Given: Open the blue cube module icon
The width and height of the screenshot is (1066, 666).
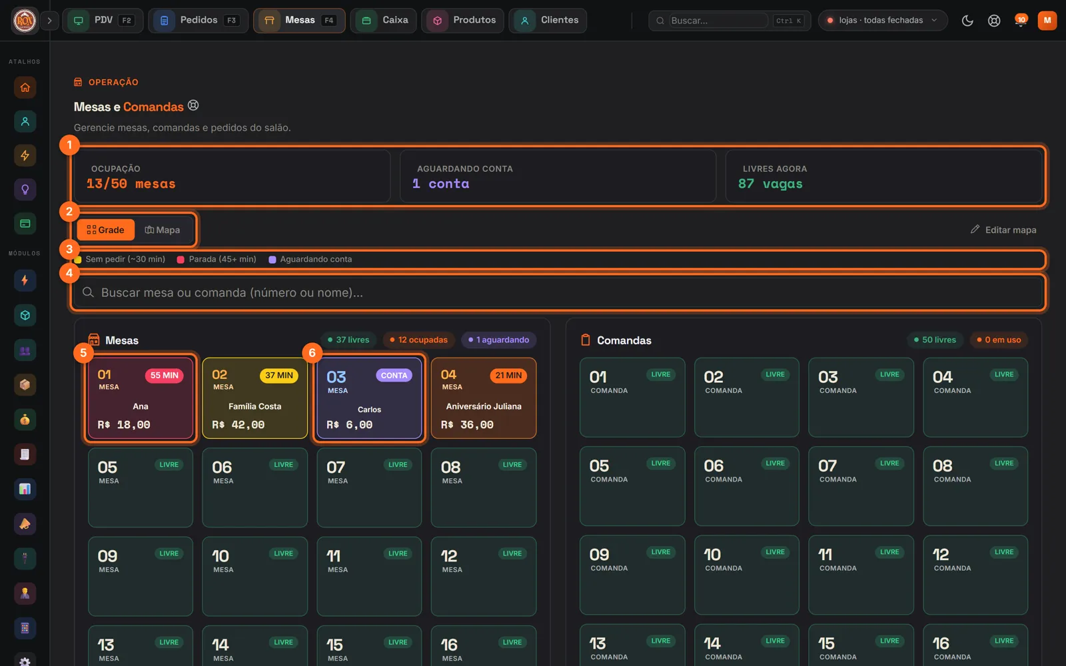Looking at the screenshot, I should (x=25, y=315).
